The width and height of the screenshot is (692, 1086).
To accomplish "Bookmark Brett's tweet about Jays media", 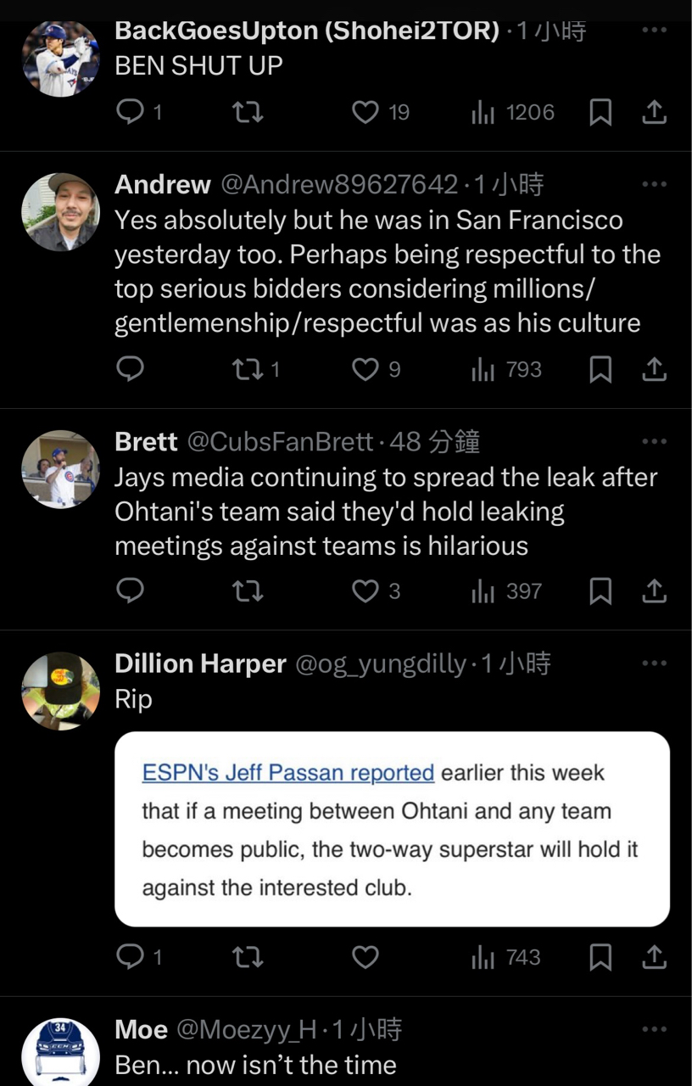I will click(x=600, y=591).
